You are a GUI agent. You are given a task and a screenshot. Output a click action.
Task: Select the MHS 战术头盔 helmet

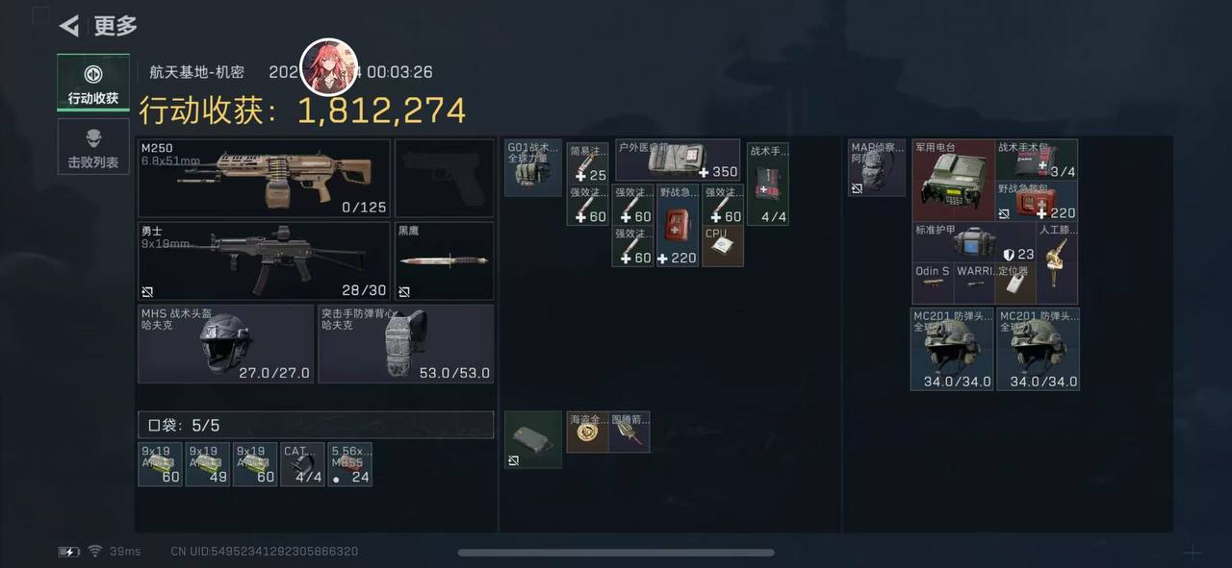(226, 343)
